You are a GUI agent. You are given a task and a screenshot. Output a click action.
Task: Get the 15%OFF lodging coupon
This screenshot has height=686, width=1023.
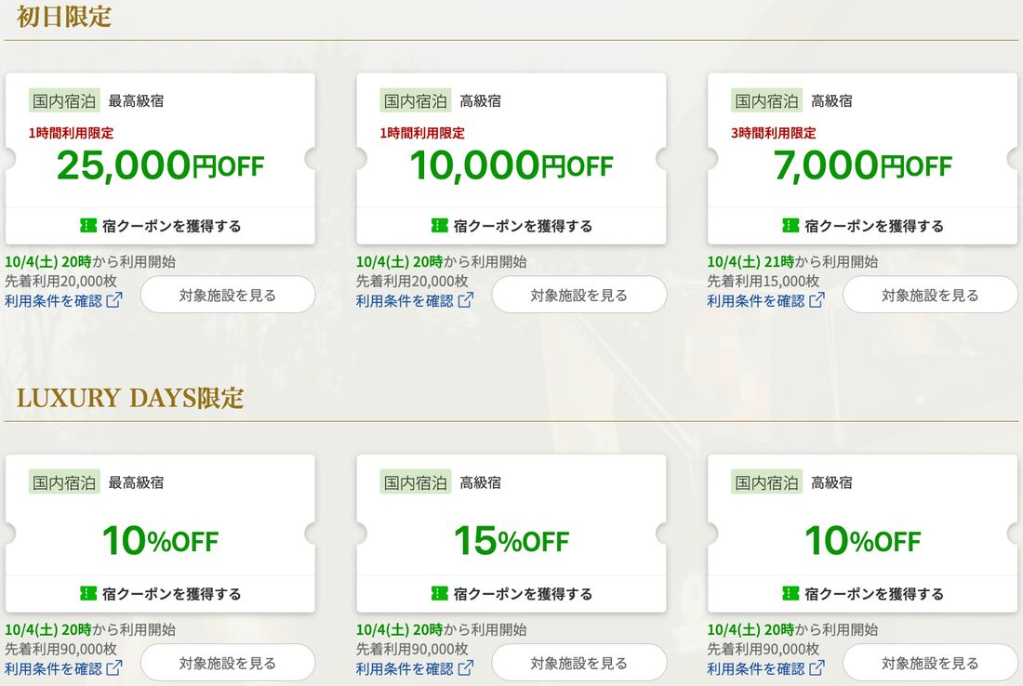tap(511, 594)
